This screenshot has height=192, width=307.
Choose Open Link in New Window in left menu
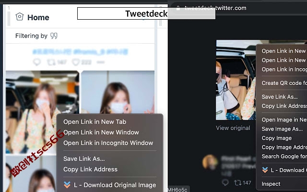pyautogui.click(x=101, y=132)
